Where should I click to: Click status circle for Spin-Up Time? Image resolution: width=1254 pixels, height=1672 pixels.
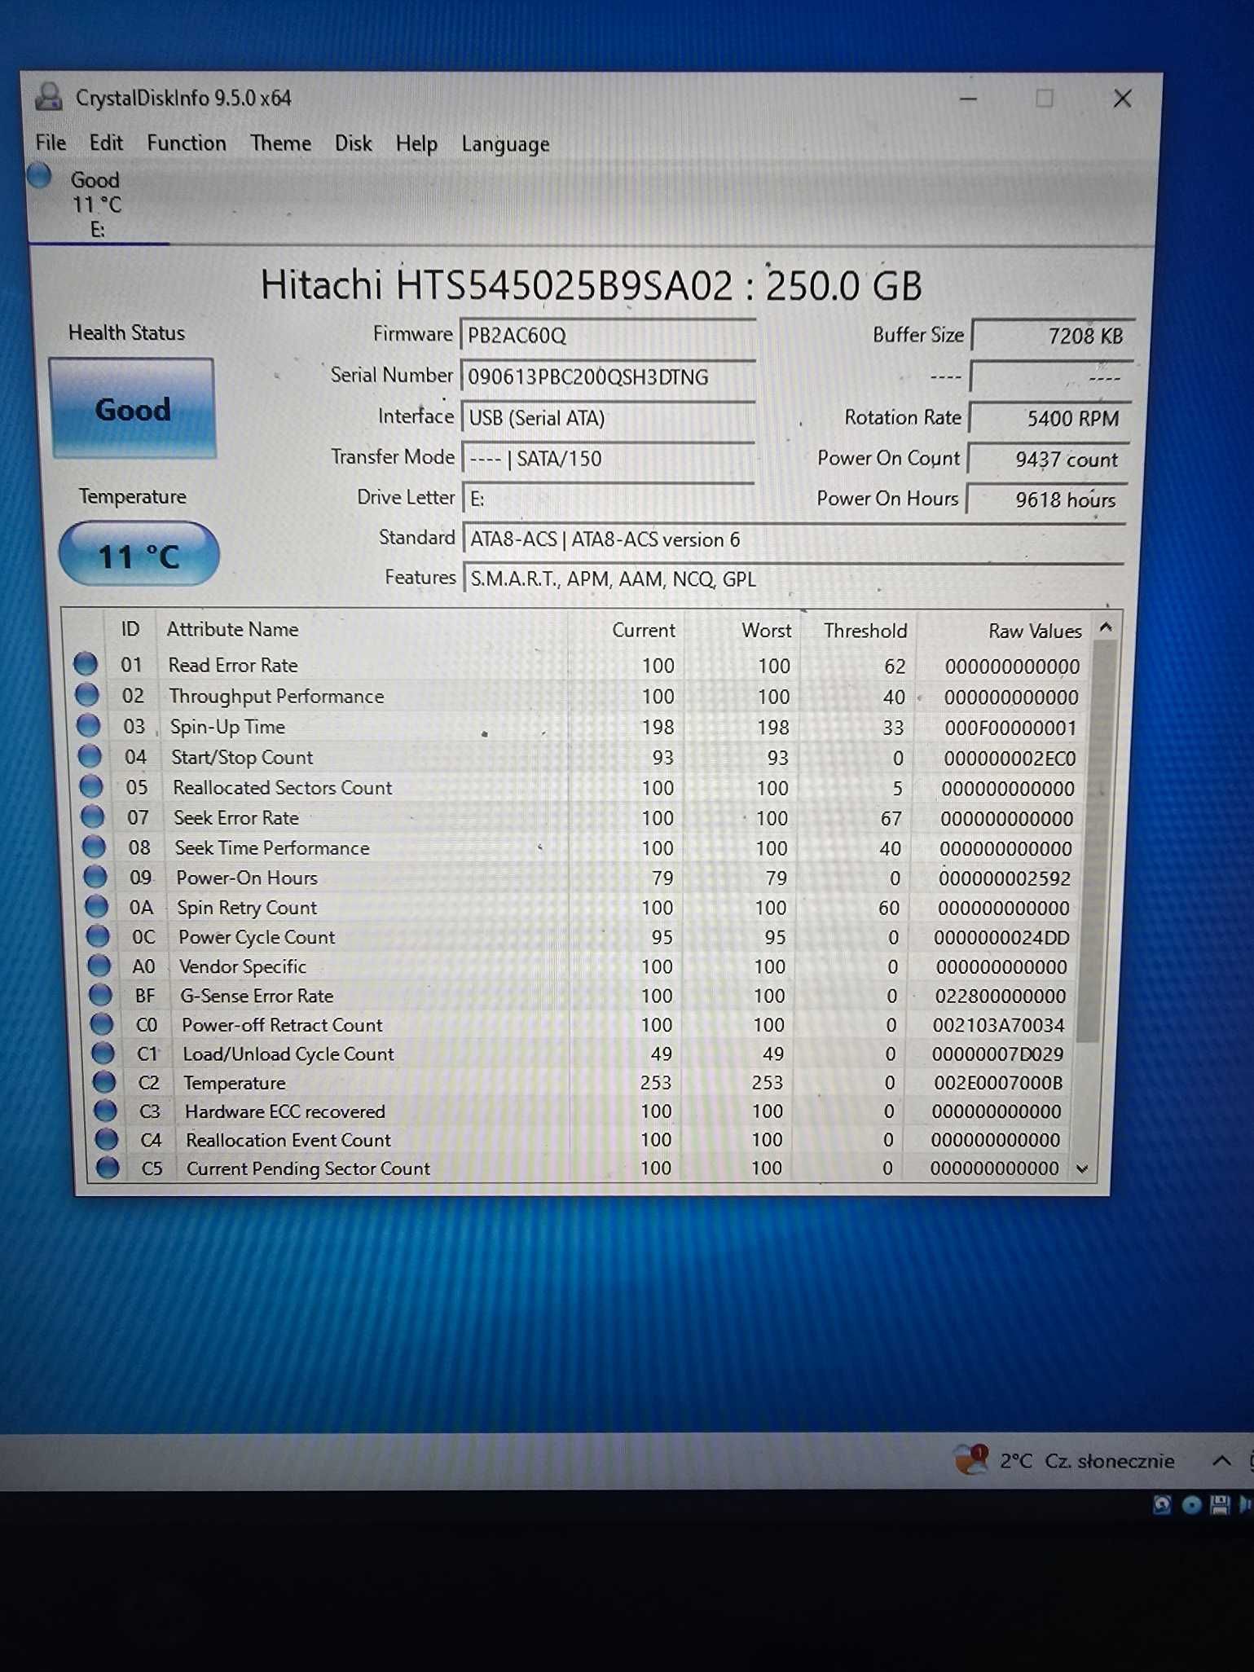tap(88, 724)
